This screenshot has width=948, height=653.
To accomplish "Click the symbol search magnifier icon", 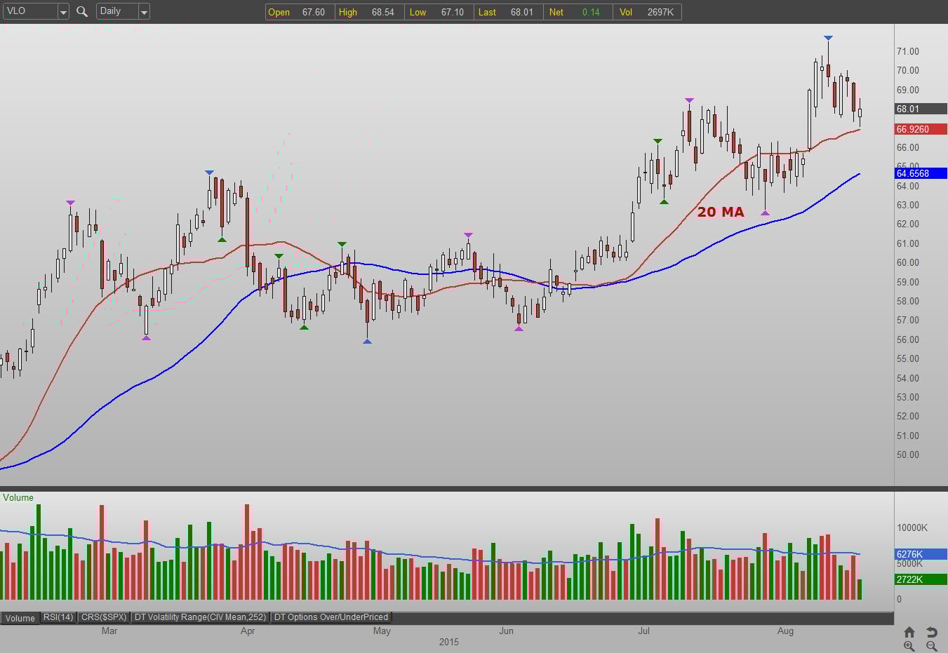I will 82,12.
